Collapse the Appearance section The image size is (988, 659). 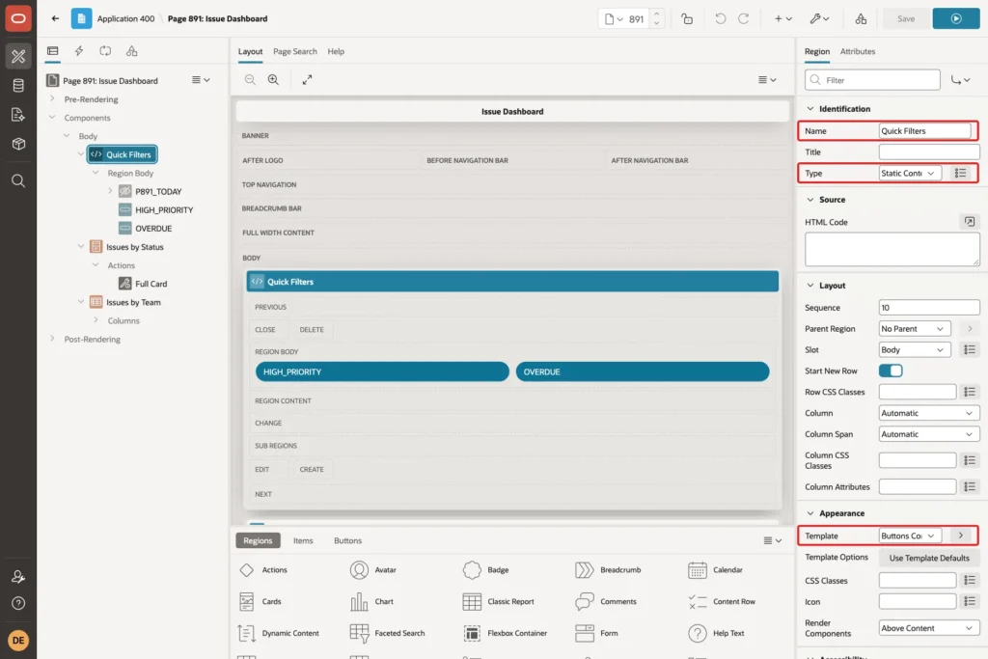[810, 513]
